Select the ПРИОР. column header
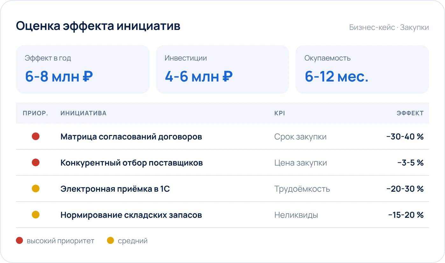The image size is (445, 263). tap(35, 113)
